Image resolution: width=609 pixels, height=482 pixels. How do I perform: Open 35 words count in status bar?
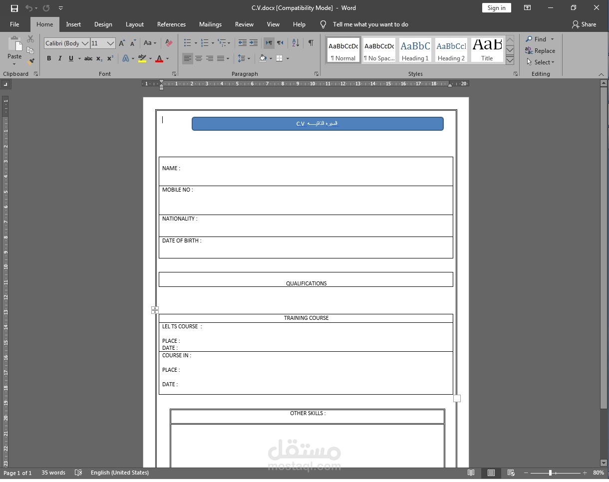click(53, 473)
